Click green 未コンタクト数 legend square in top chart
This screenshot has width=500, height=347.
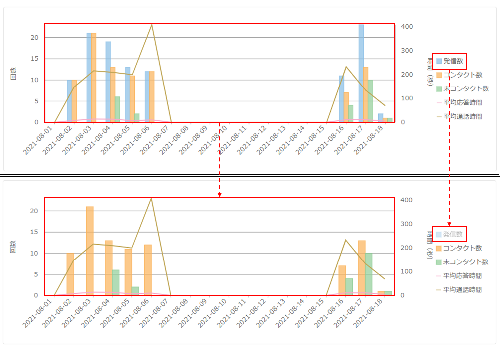click(439, 89)
